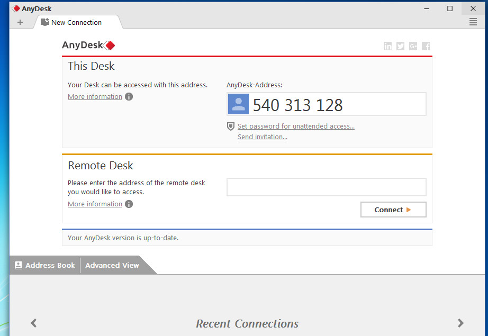
Task: Open AnyDesk's LinkedIn page icon
Action: [387, 46]
